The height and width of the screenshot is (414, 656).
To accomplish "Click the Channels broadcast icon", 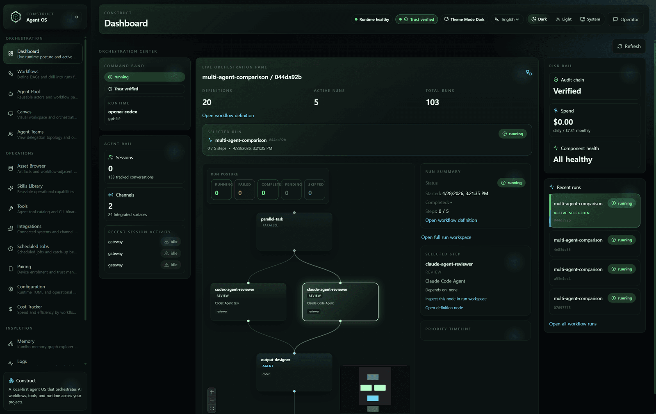I will [111, 195].
